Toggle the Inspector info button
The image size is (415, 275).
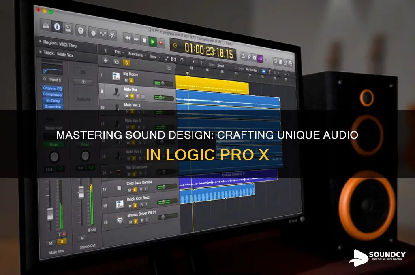click(x=57, y=26)
